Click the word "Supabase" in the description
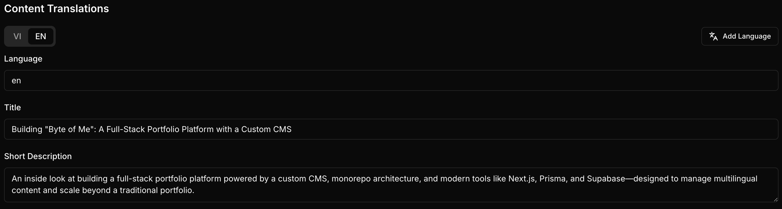The image size is (782, 209). pos(606,179)
